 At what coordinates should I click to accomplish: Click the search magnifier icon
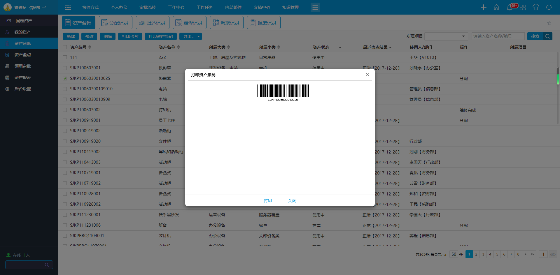(x=547, y=36)
